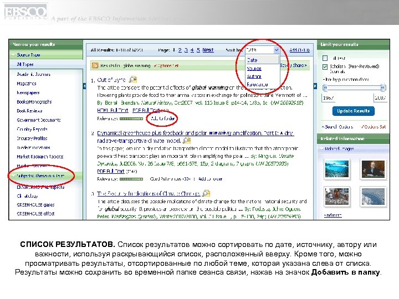399x299 pixels.
Task: Filter by Industry Profiles
Action: coord(32,138)
